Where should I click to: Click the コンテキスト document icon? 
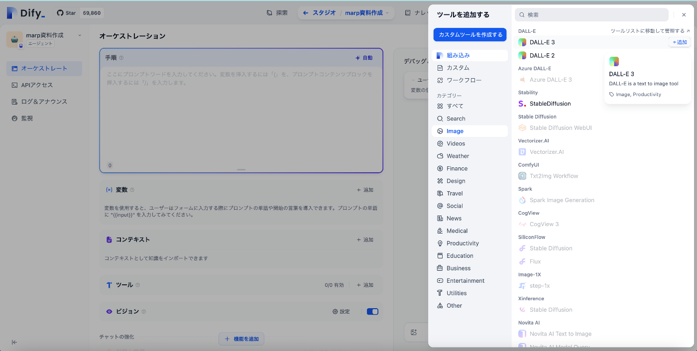pos(109,239)
